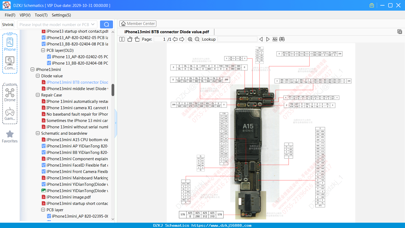The image size is (405, 228).
Task: Click the file tree scrollbar thumb
Action: 113,90
